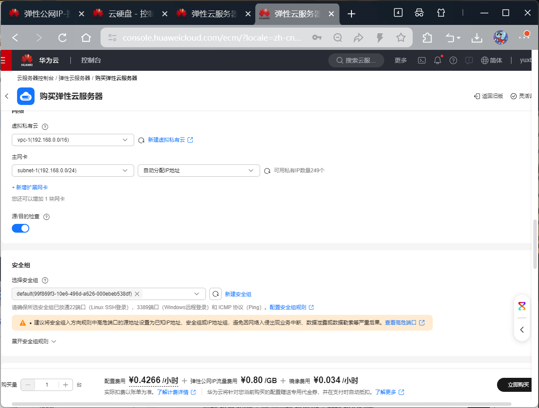The width and height of the screenshot is (539, 408).
Task: Click the Huawei logo in console header
Action: click(27, 60)
